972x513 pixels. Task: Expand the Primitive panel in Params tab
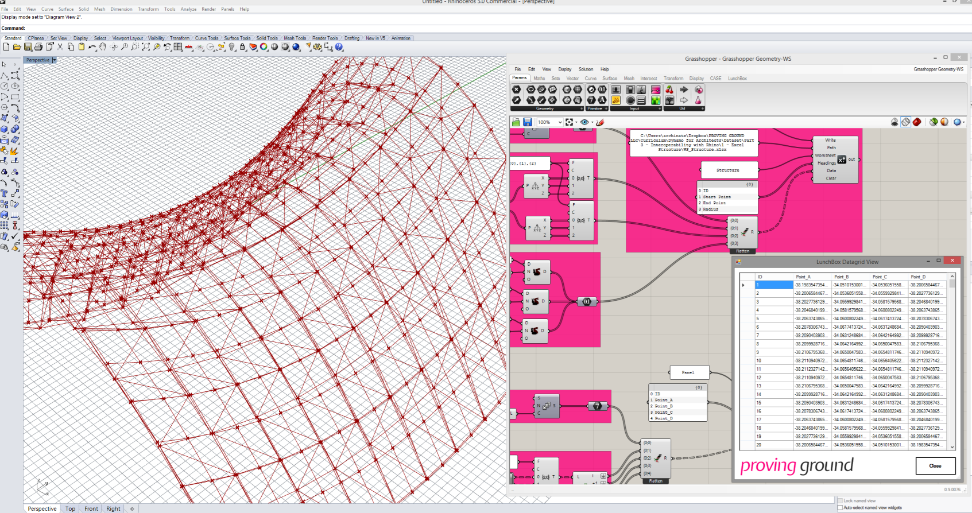[606, 108]
